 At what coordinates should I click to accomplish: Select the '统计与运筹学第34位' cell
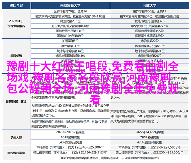pos(70,51)
